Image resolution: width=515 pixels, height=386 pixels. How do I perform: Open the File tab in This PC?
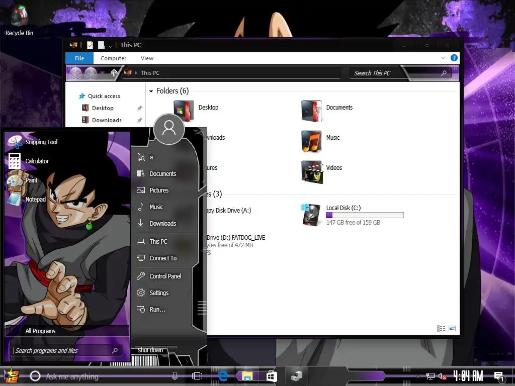(x=79, y=58)
